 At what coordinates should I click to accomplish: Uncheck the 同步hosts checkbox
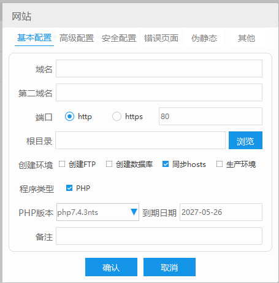click(166, 164)
